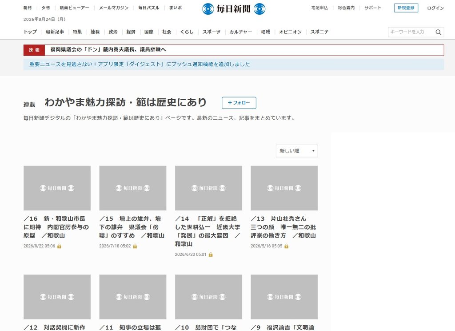
Task: Open thumbnail of article ／14 「正解」を拒絶
Action: tap(208, 188)
